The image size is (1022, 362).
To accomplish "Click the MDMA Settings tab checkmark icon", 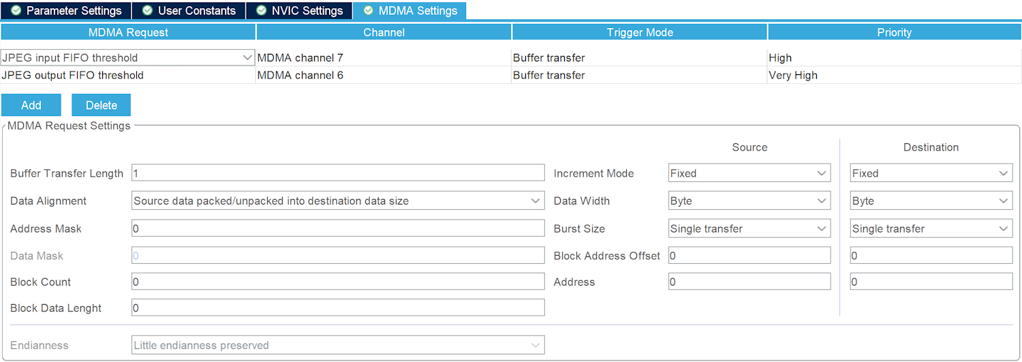I will tap(369, 11).
